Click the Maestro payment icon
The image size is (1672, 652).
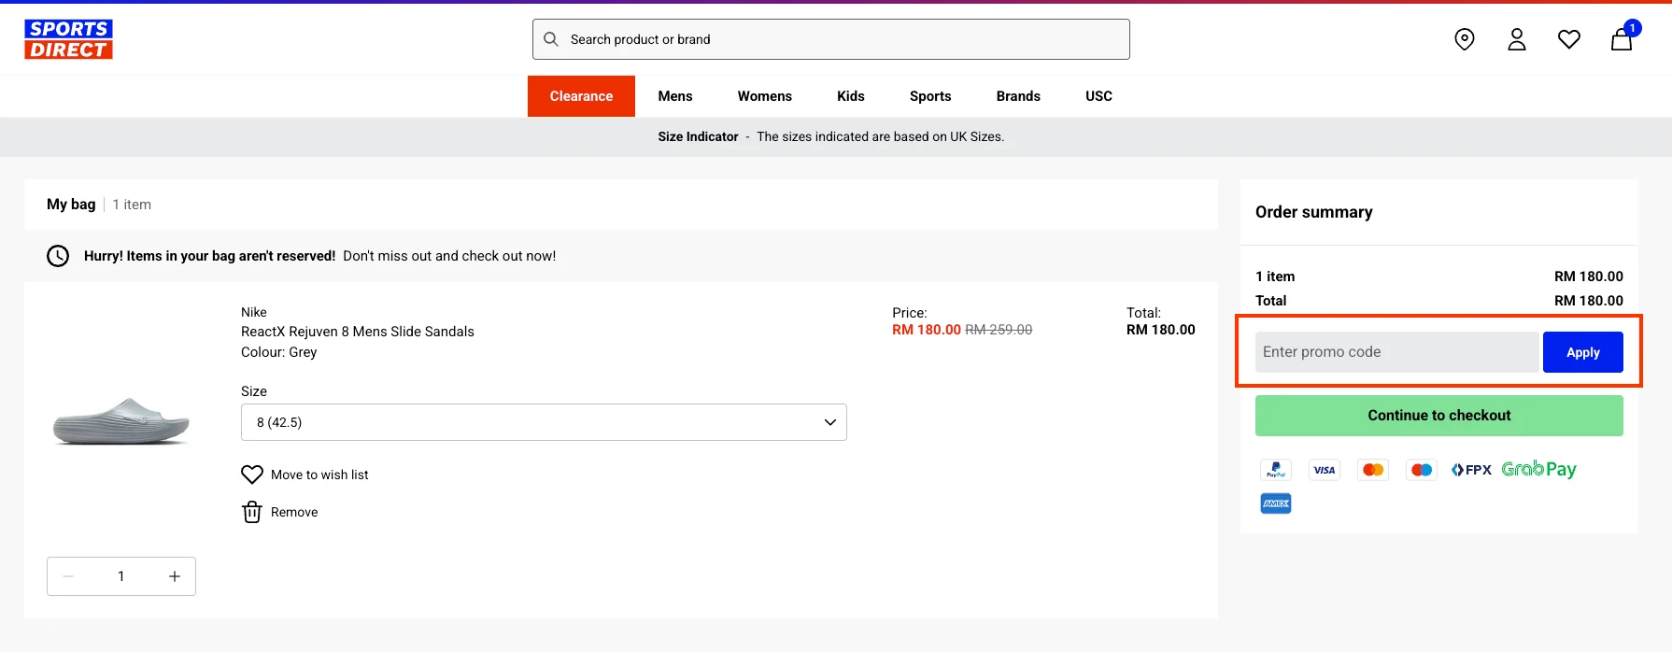[x=1422, y=470]
